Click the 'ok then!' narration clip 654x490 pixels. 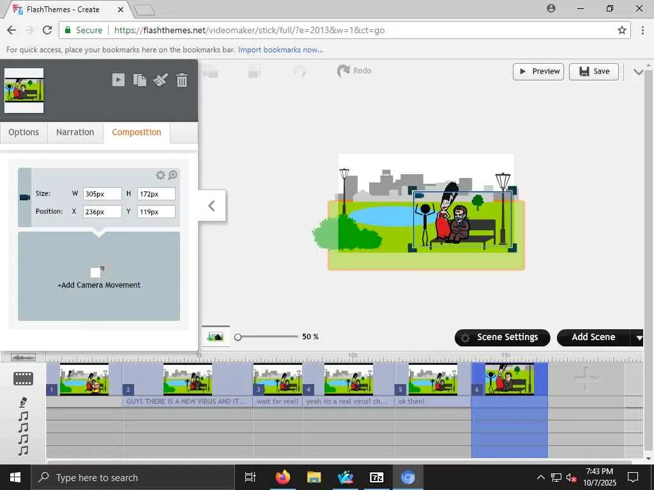click(x=433, y=402)
